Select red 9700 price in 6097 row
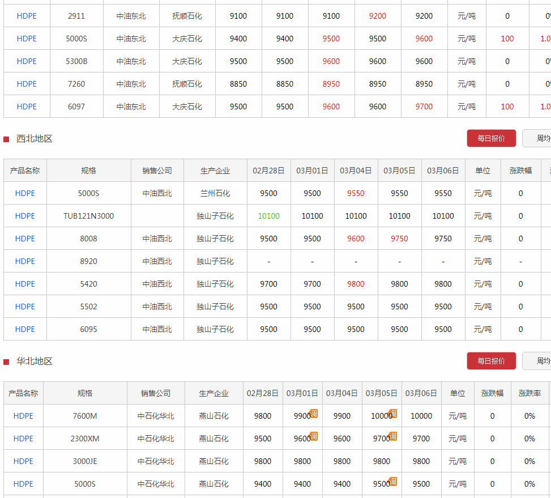The height and width of the screenshot is (498, 551). [x=424, y=107]
